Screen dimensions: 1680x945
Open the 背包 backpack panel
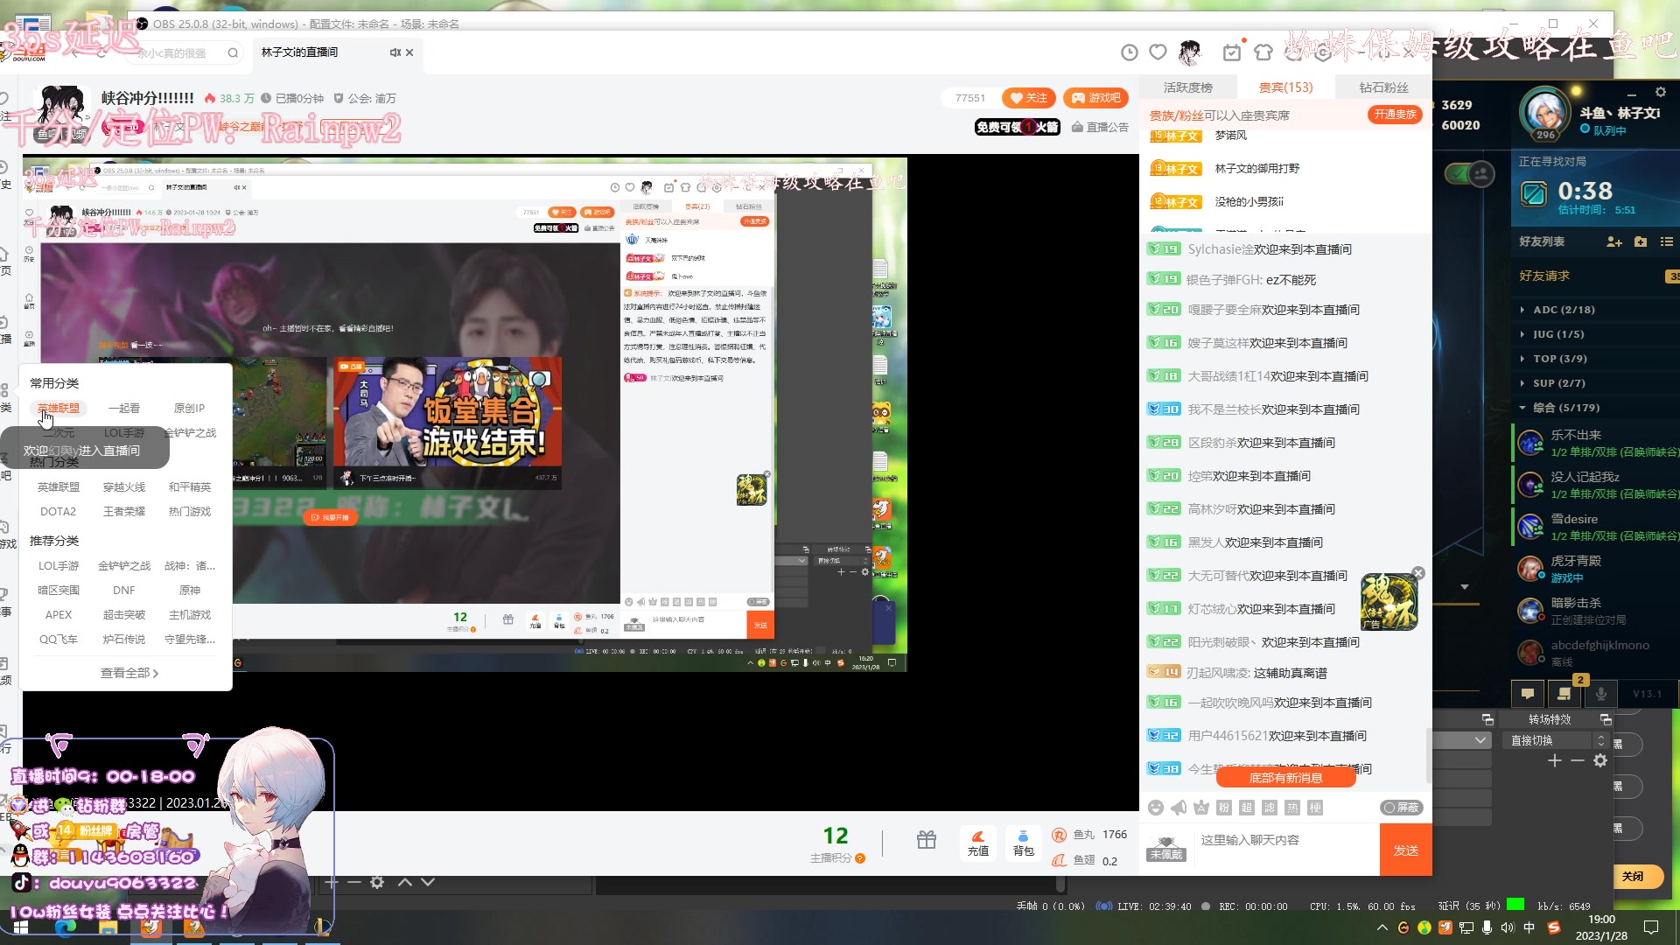tap(1023, 843)
